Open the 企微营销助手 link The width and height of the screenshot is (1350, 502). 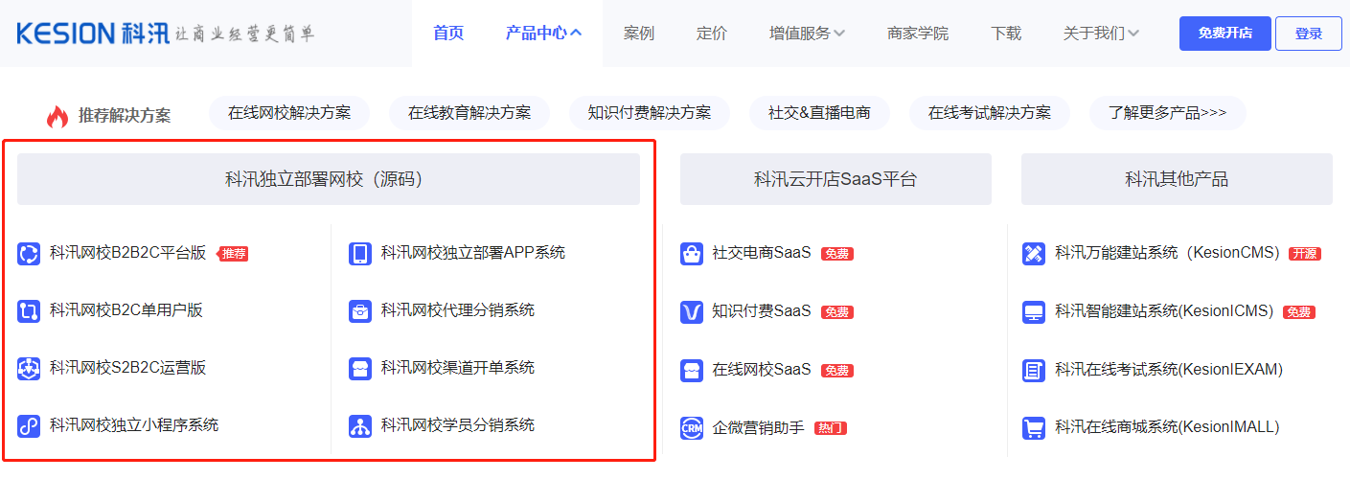[x=759, y=428]
